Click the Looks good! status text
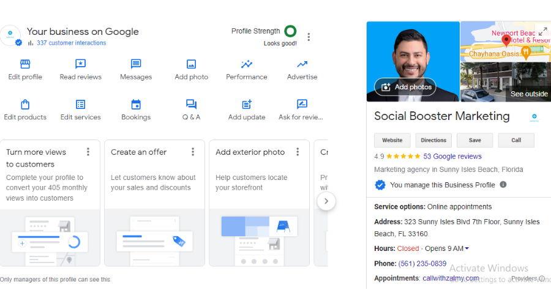 [280, 43]
